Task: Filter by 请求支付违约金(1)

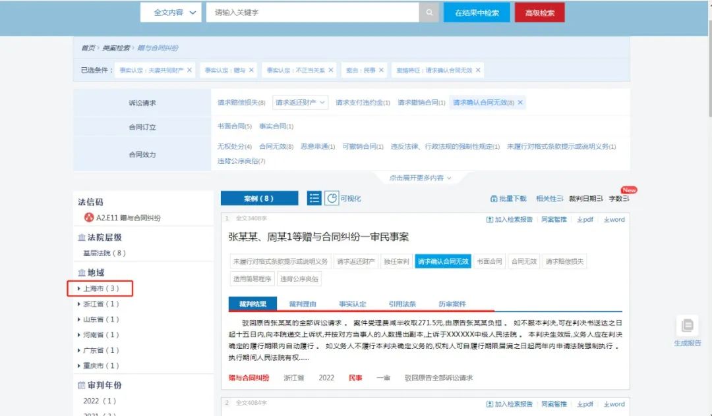Action: (363, 103)
